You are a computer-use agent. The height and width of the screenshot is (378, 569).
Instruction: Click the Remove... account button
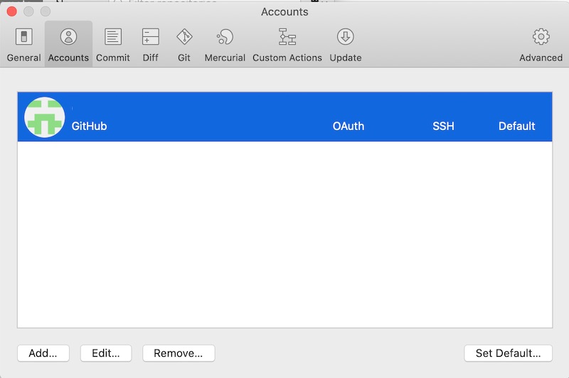(x=179, y=353)
